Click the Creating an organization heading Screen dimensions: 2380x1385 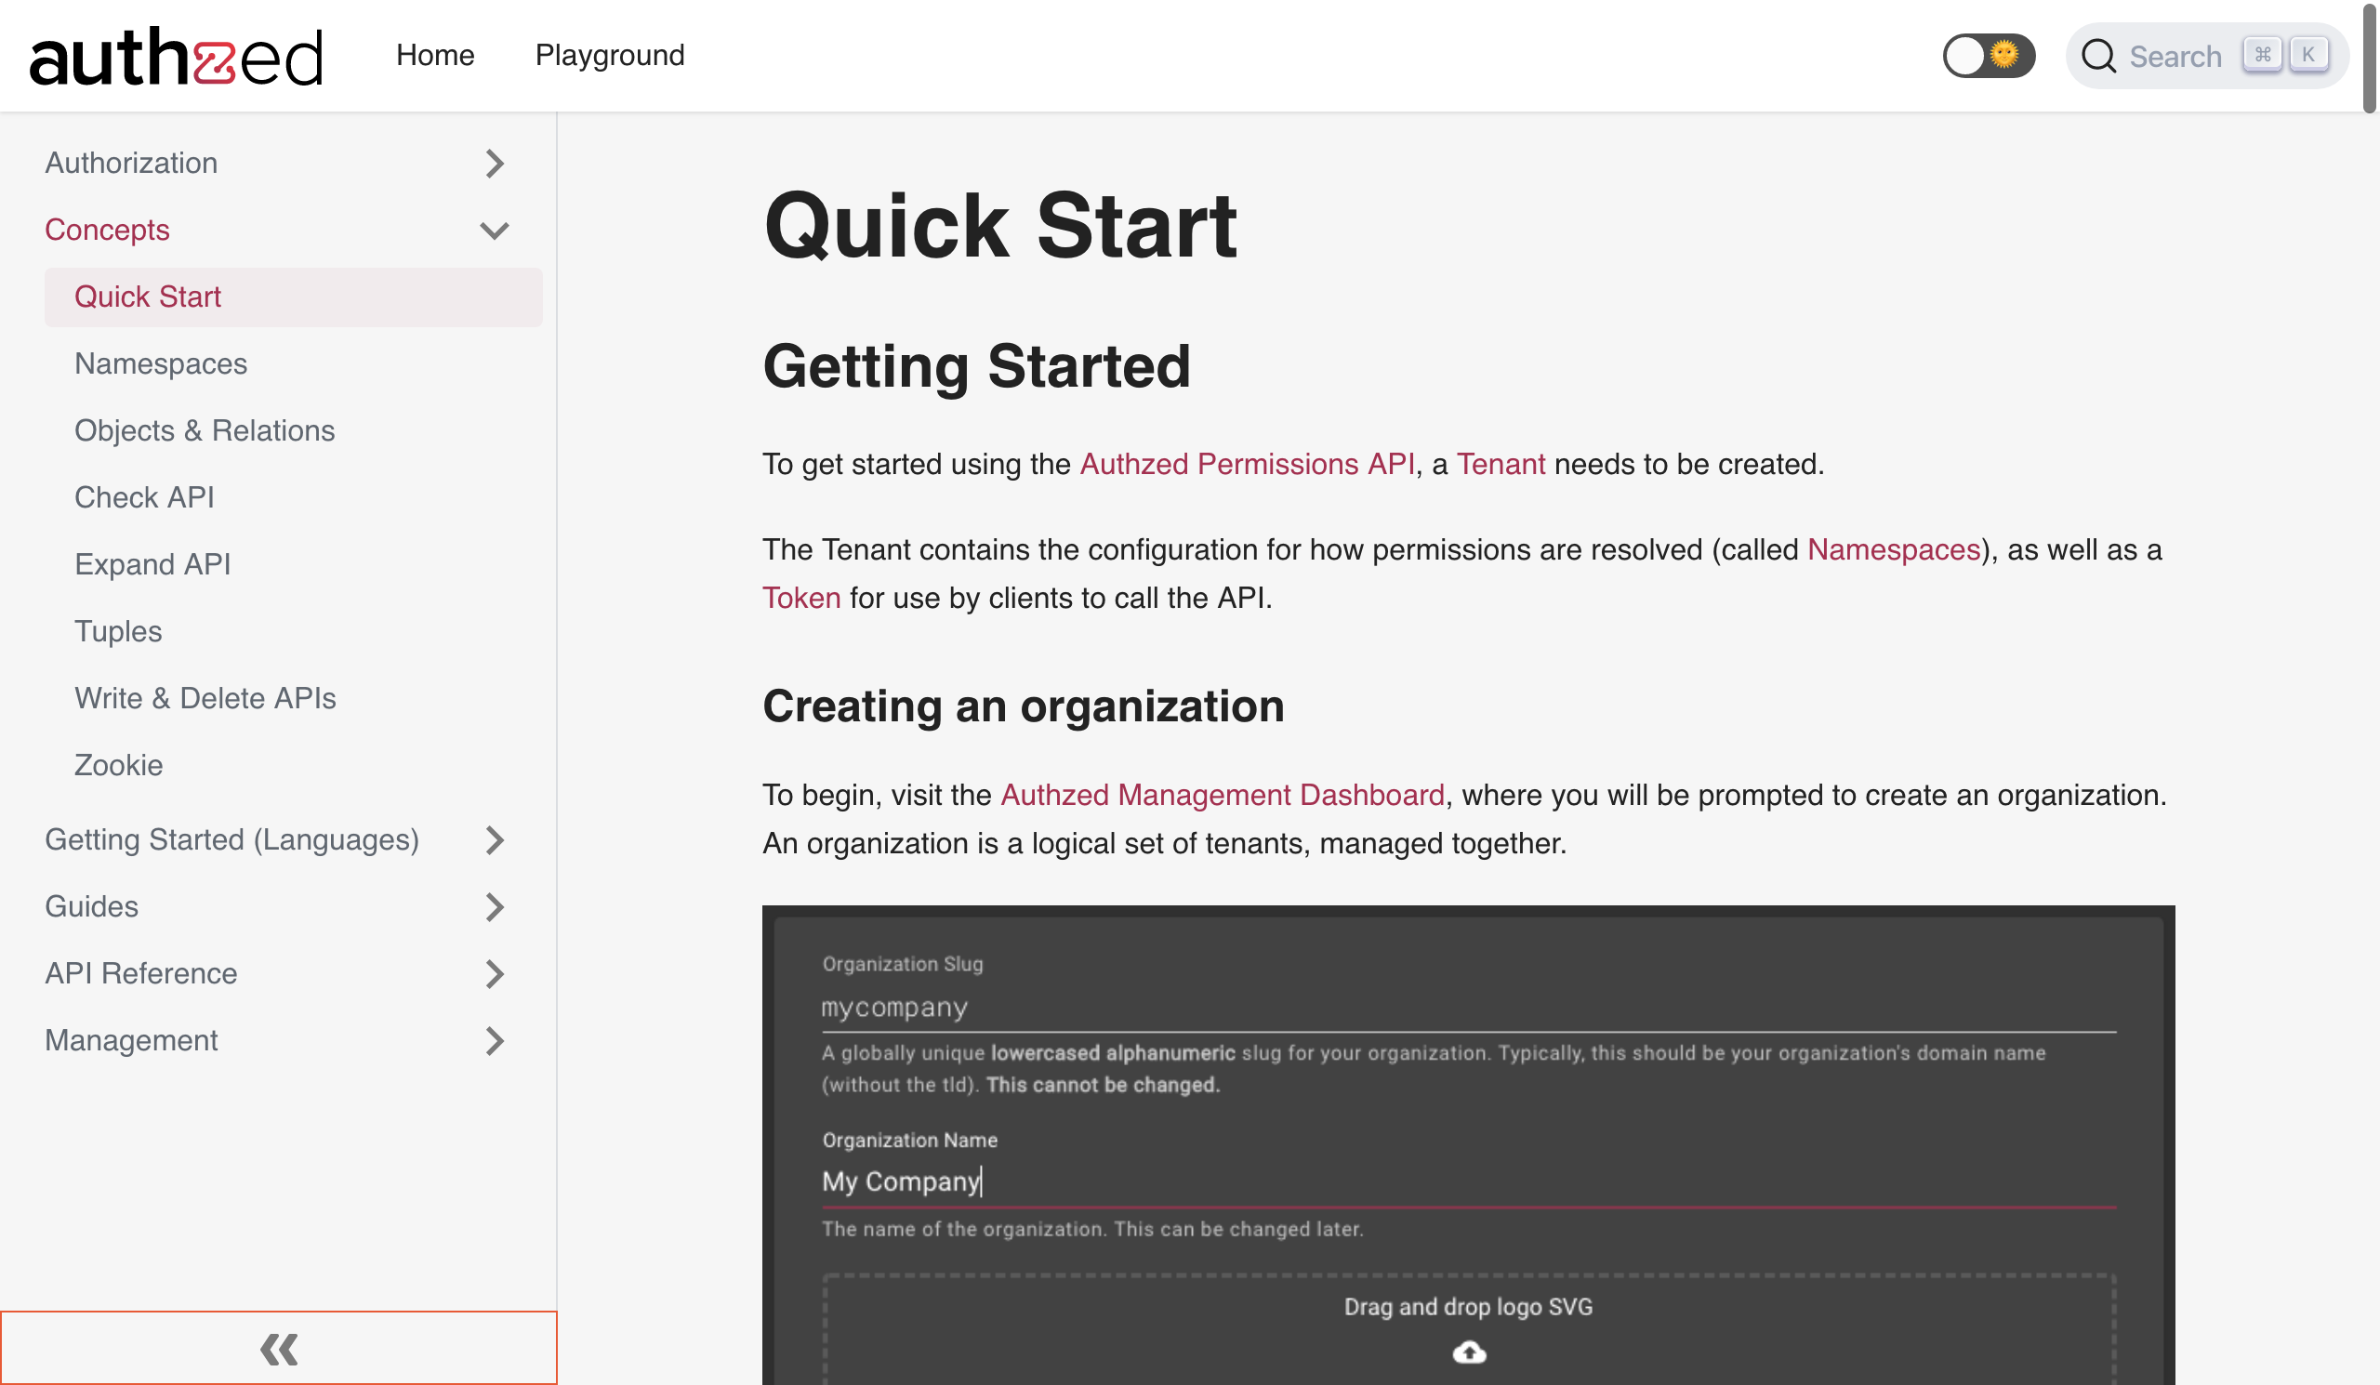(x=1023, y=707)
